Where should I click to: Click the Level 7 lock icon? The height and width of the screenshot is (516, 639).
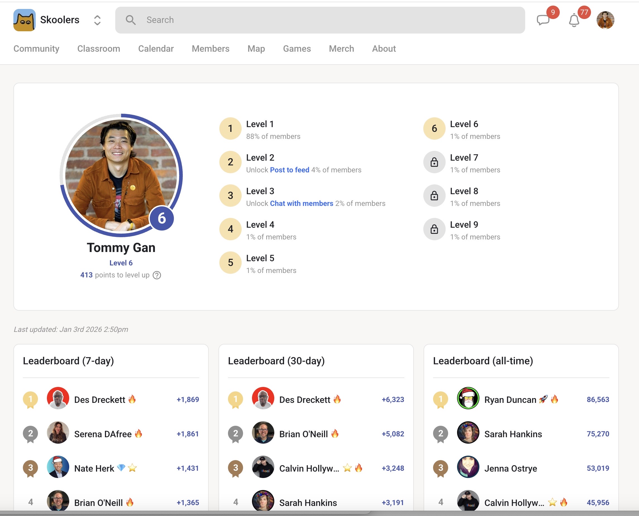click(x=434, y=162)
